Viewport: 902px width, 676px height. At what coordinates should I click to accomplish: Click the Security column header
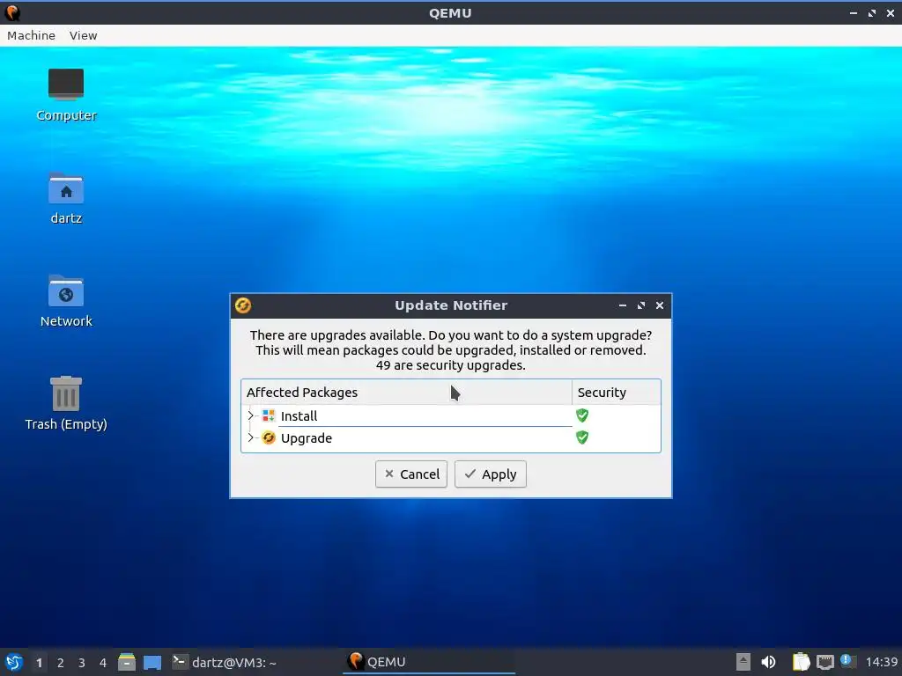616,392
